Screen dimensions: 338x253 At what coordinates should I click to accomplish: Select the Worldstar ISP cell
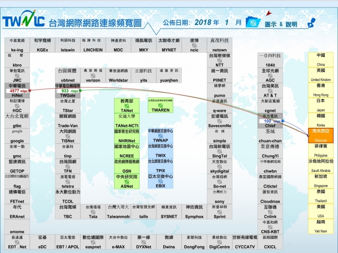(x=118, y=75)
